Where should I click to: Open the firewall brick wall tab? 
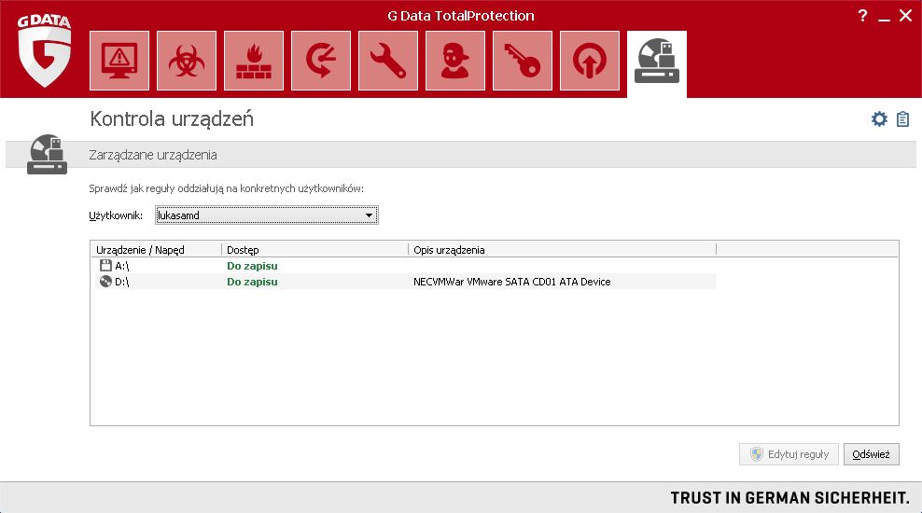coord(254,61)
